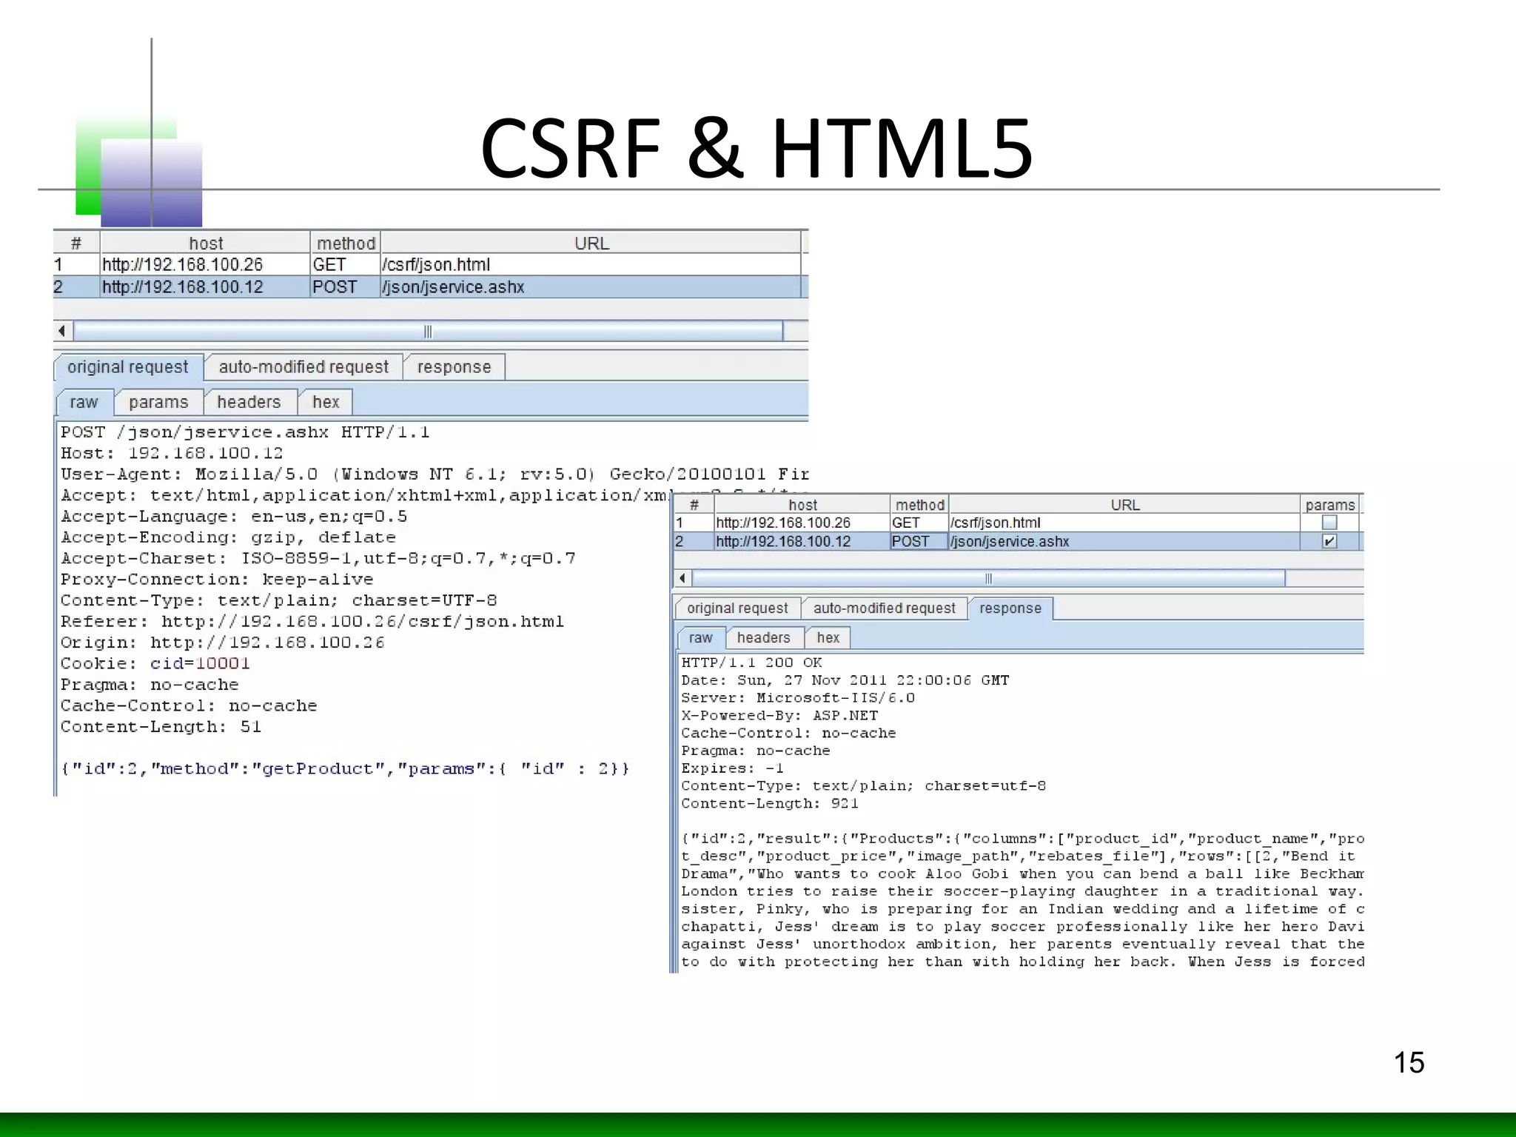Toggle params checkbox for /json/jservice.ashx row
Image resolution: width=1516 pixels, height=1137 pixels.
click(1329, 541)
